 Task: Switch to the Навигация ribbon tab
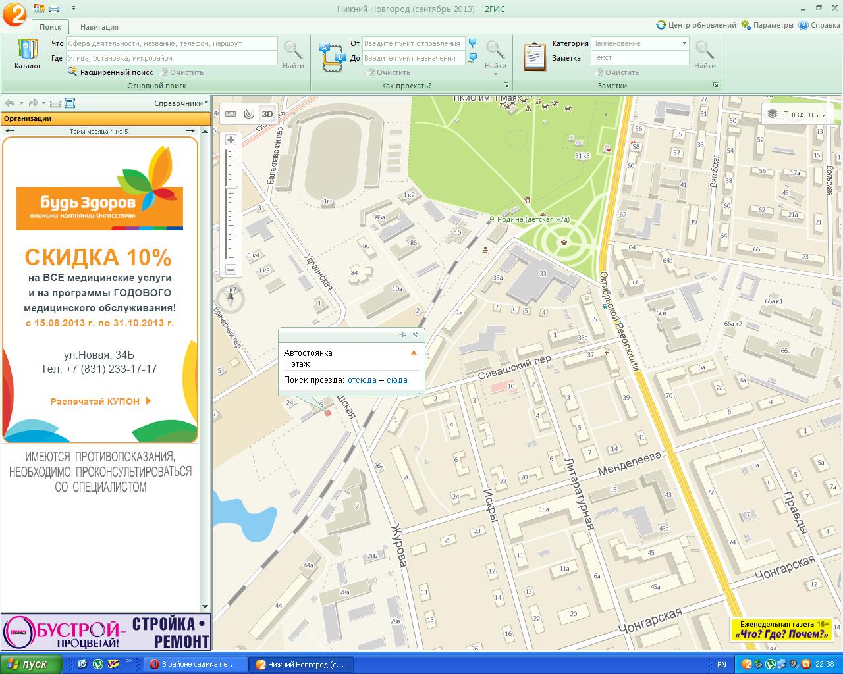coord(99,27)
